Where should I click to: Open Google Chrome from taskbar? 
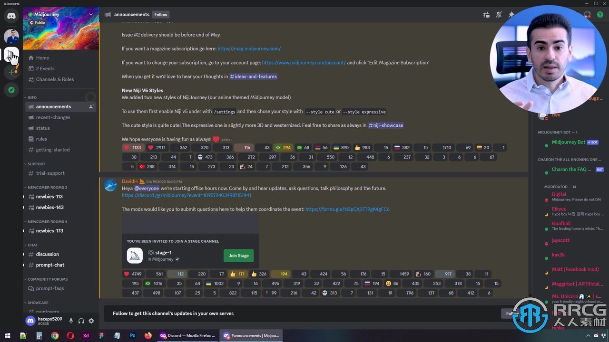point(55,336)
